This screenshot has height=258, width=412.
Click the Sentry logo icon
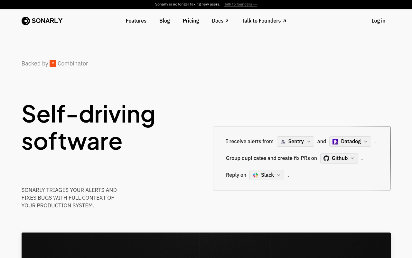coord(283,142)
